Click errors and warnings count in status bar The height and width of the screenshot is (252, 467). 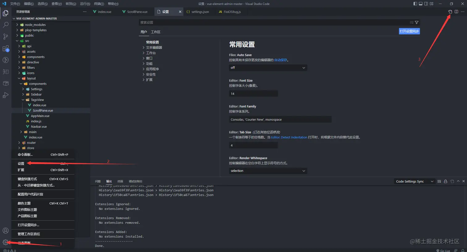[10, 250]
